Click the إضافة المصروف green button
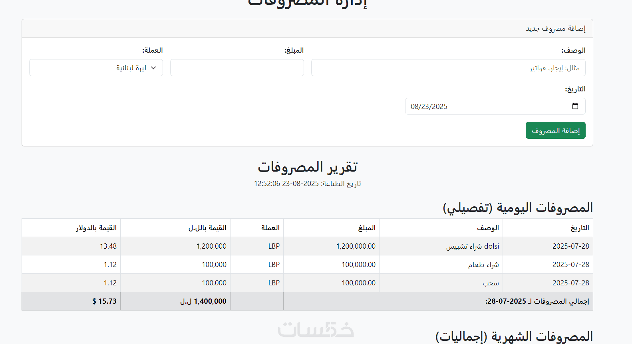The width and height of the screenshot is (632, 344). (555, 130)
